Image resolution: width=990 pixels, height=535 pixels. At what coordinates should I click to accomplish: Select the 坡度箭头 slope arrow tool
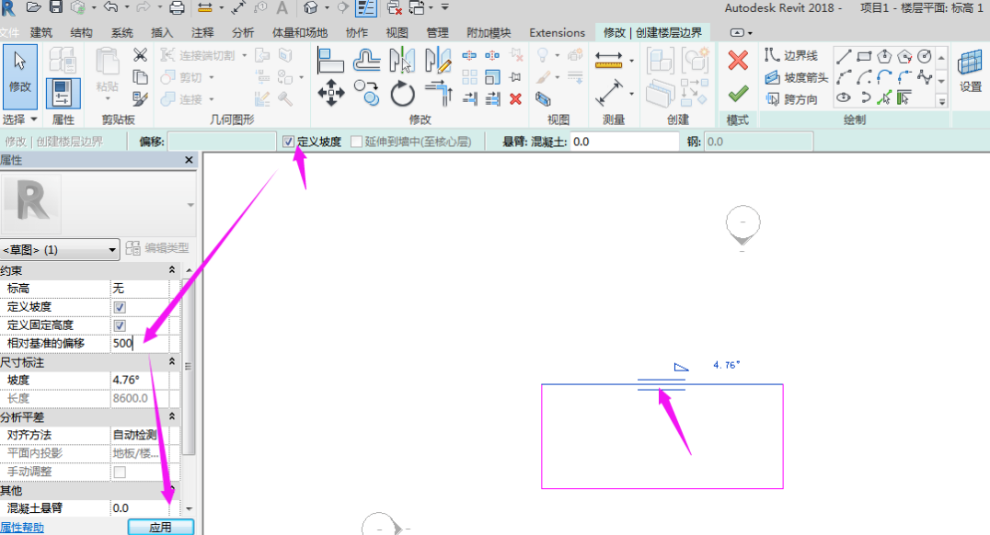click(x=797, y=77)
